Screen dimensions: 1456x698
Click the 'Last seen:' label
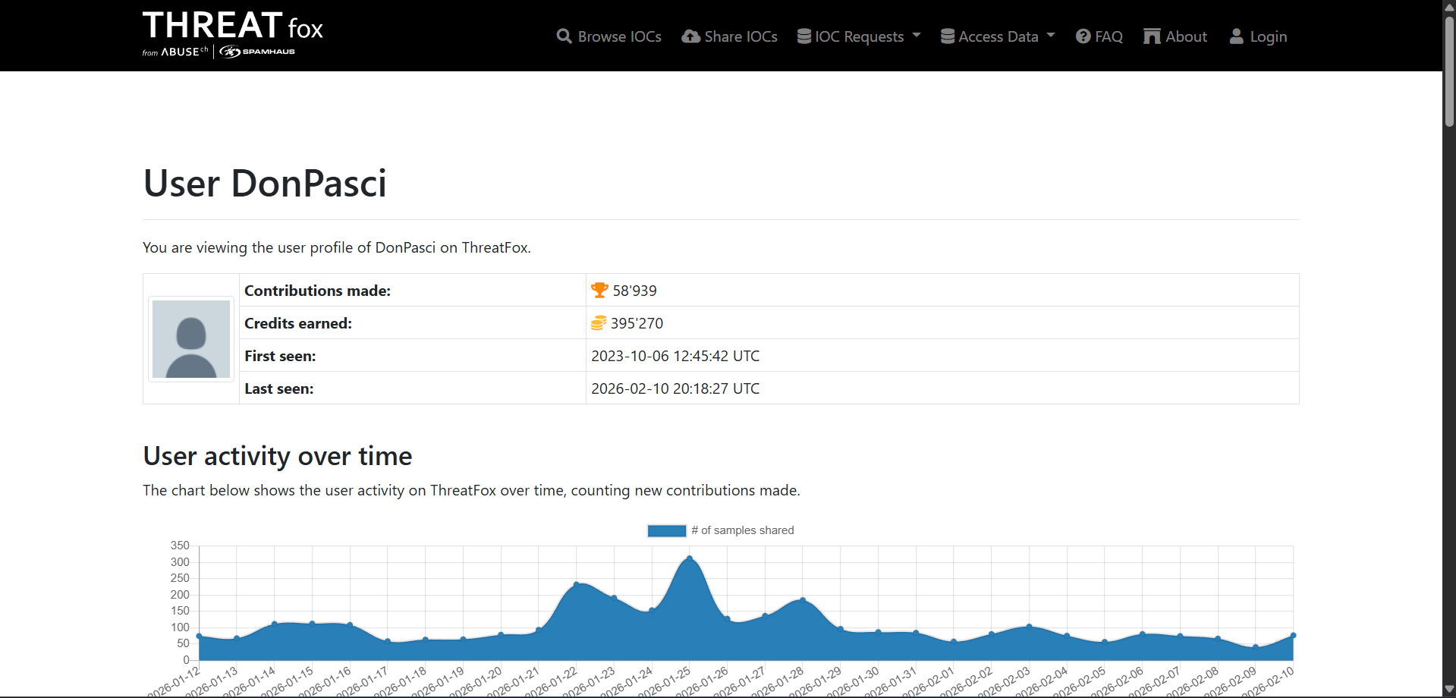coord(278,388)
